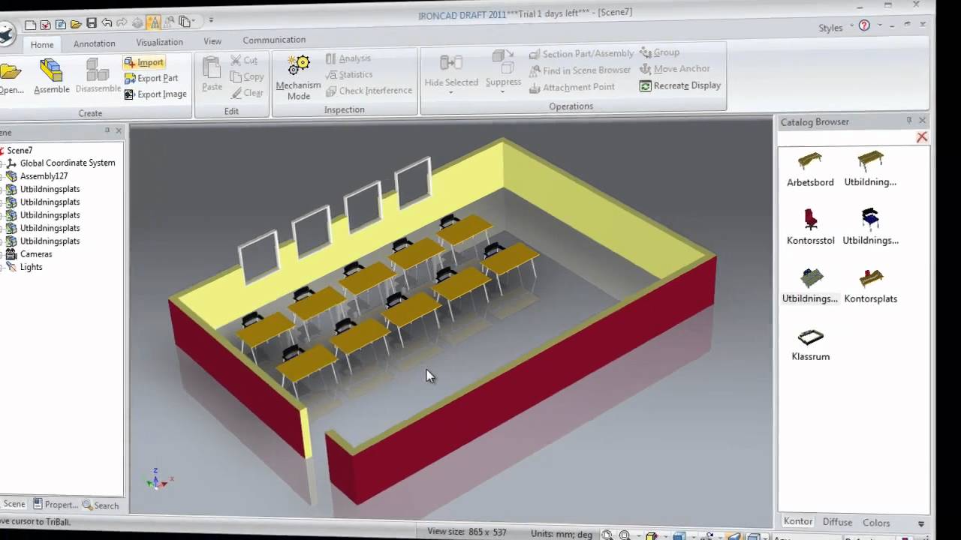This screenshot has height=540, width=961.
Task: Close the Catalog Browser panel
Action: click(x=922, y=120)
